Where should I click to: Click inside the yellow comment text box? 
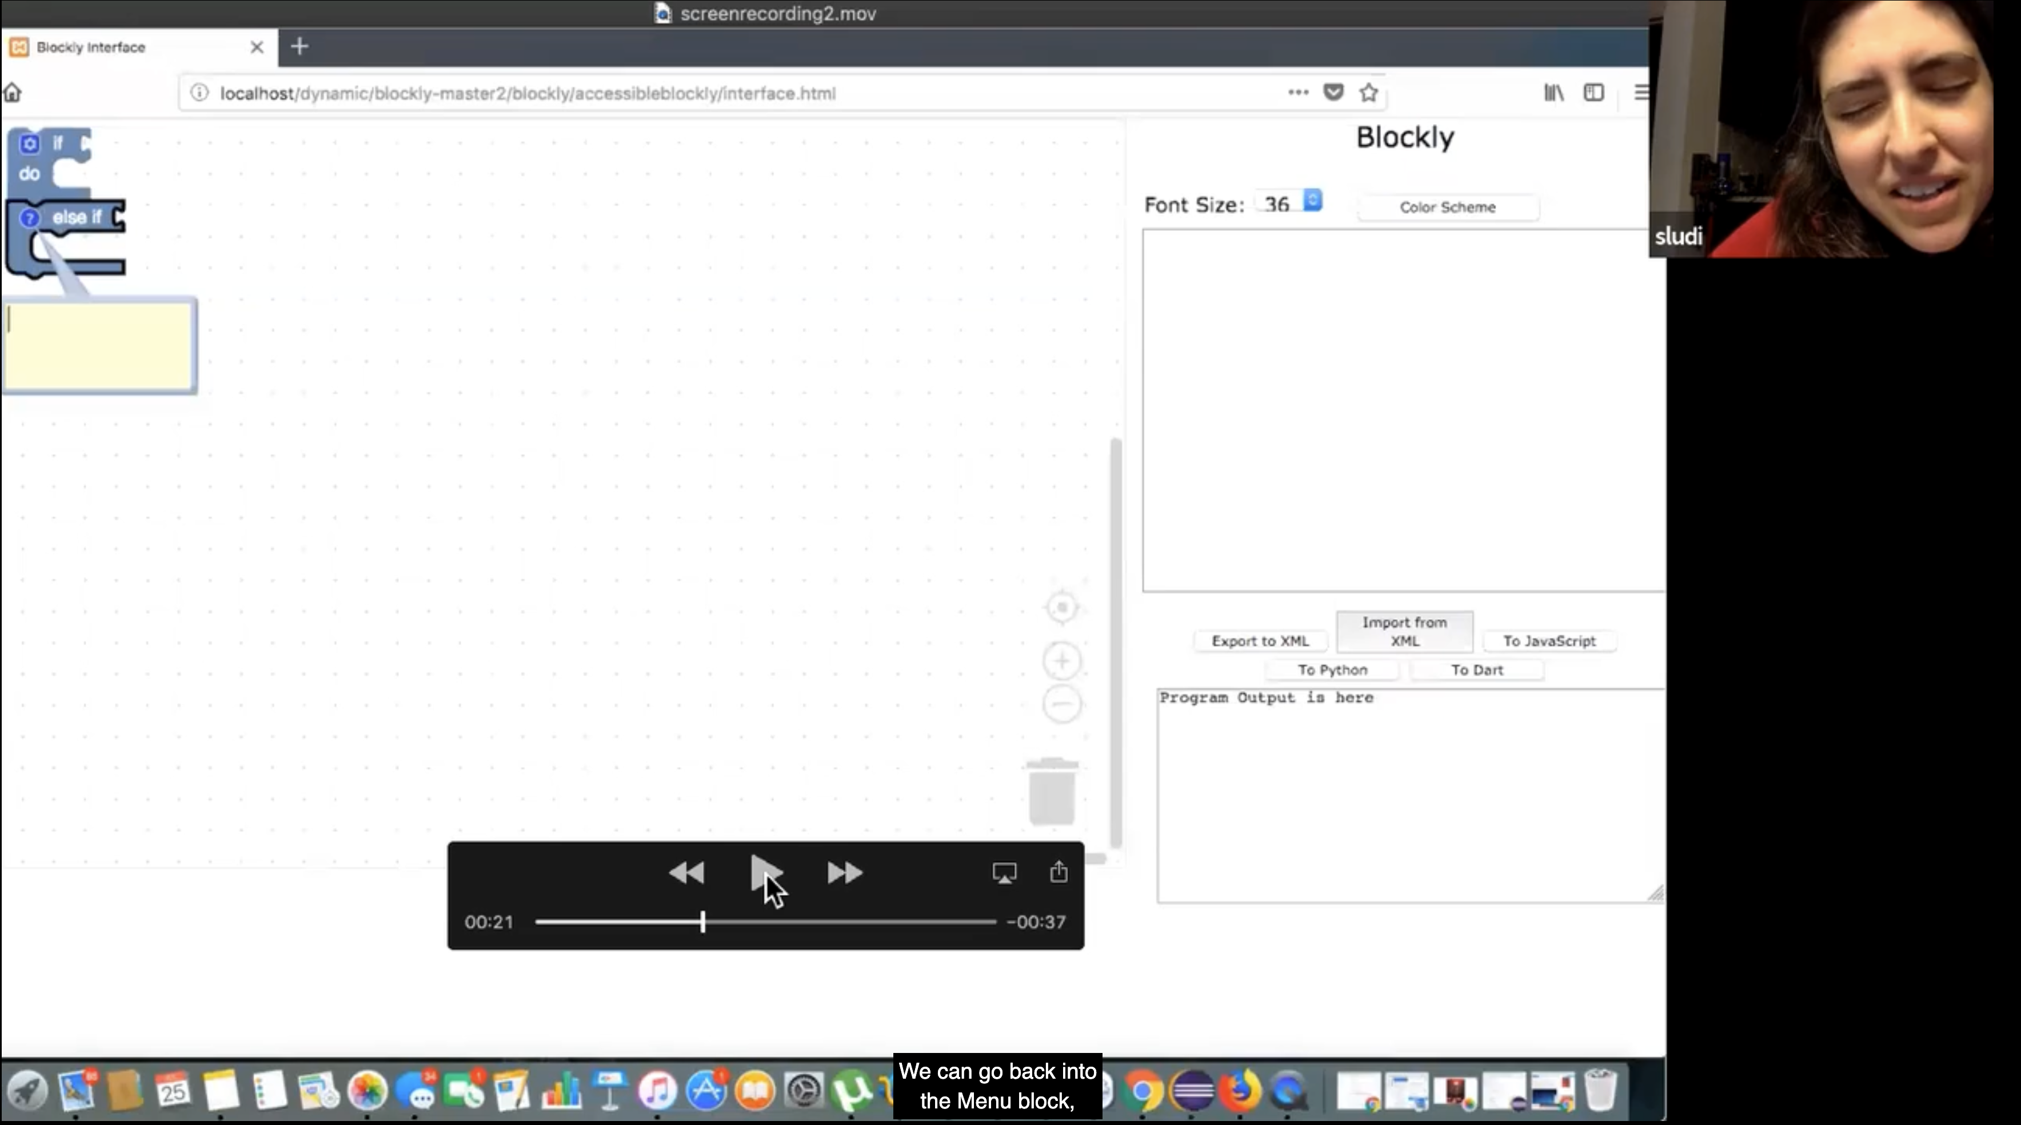click(99, 346)
